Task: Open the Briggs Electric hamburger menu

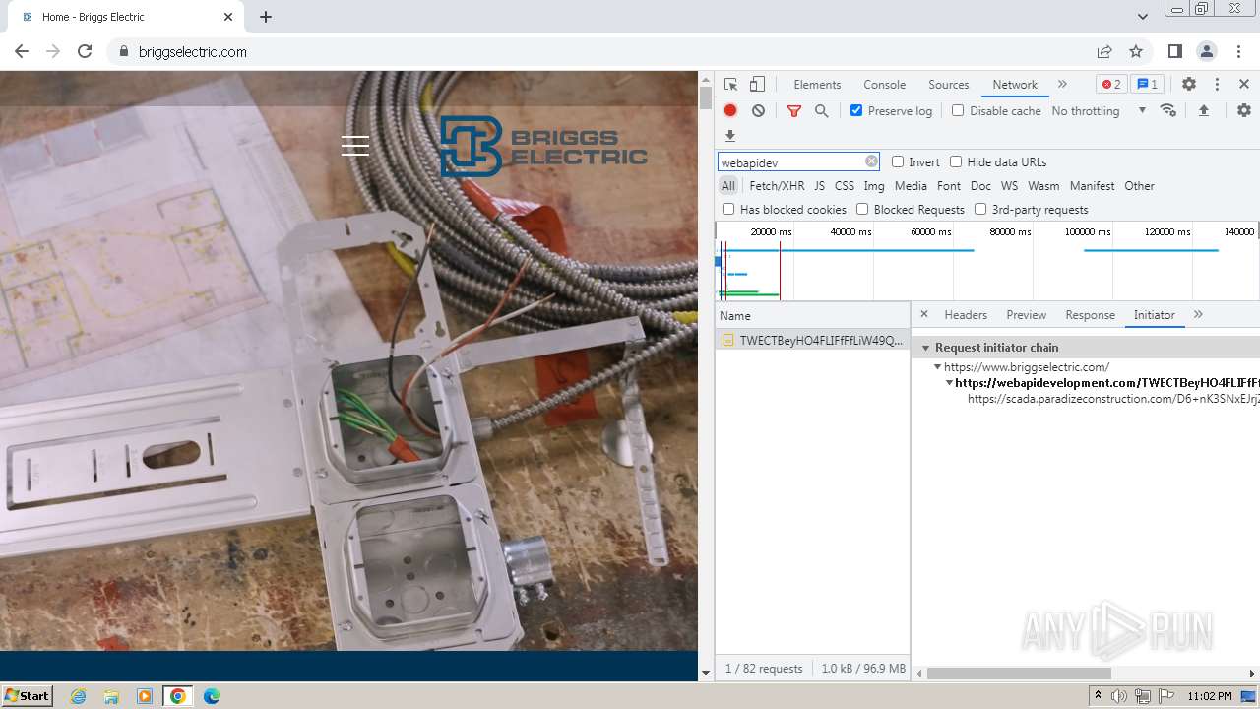Action: pos(355,146)
